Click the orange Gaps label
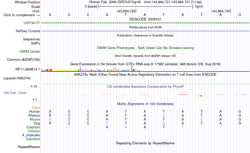This screenshot has height=153, width=250. 36,107
